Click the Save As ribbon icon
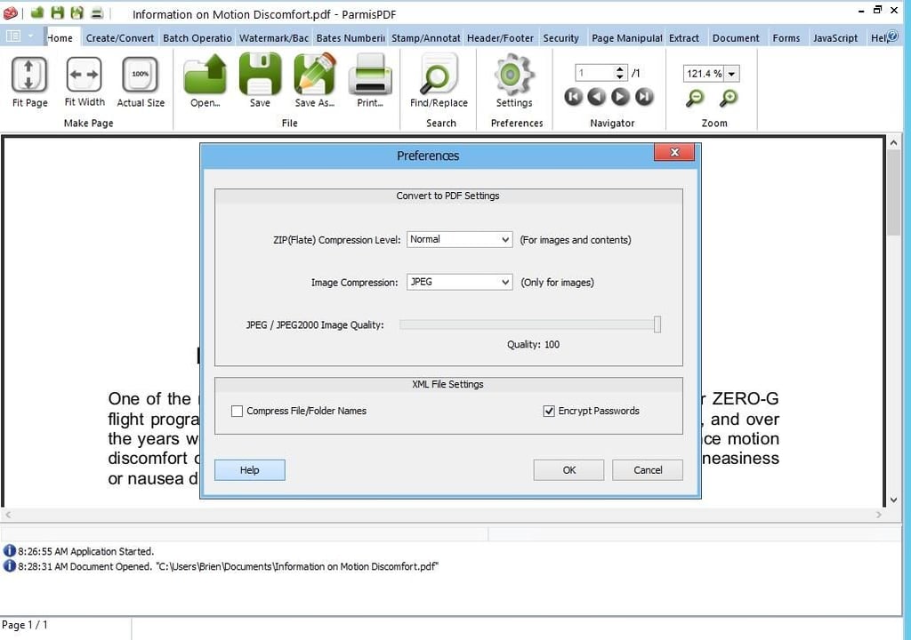 pos(314,74)
